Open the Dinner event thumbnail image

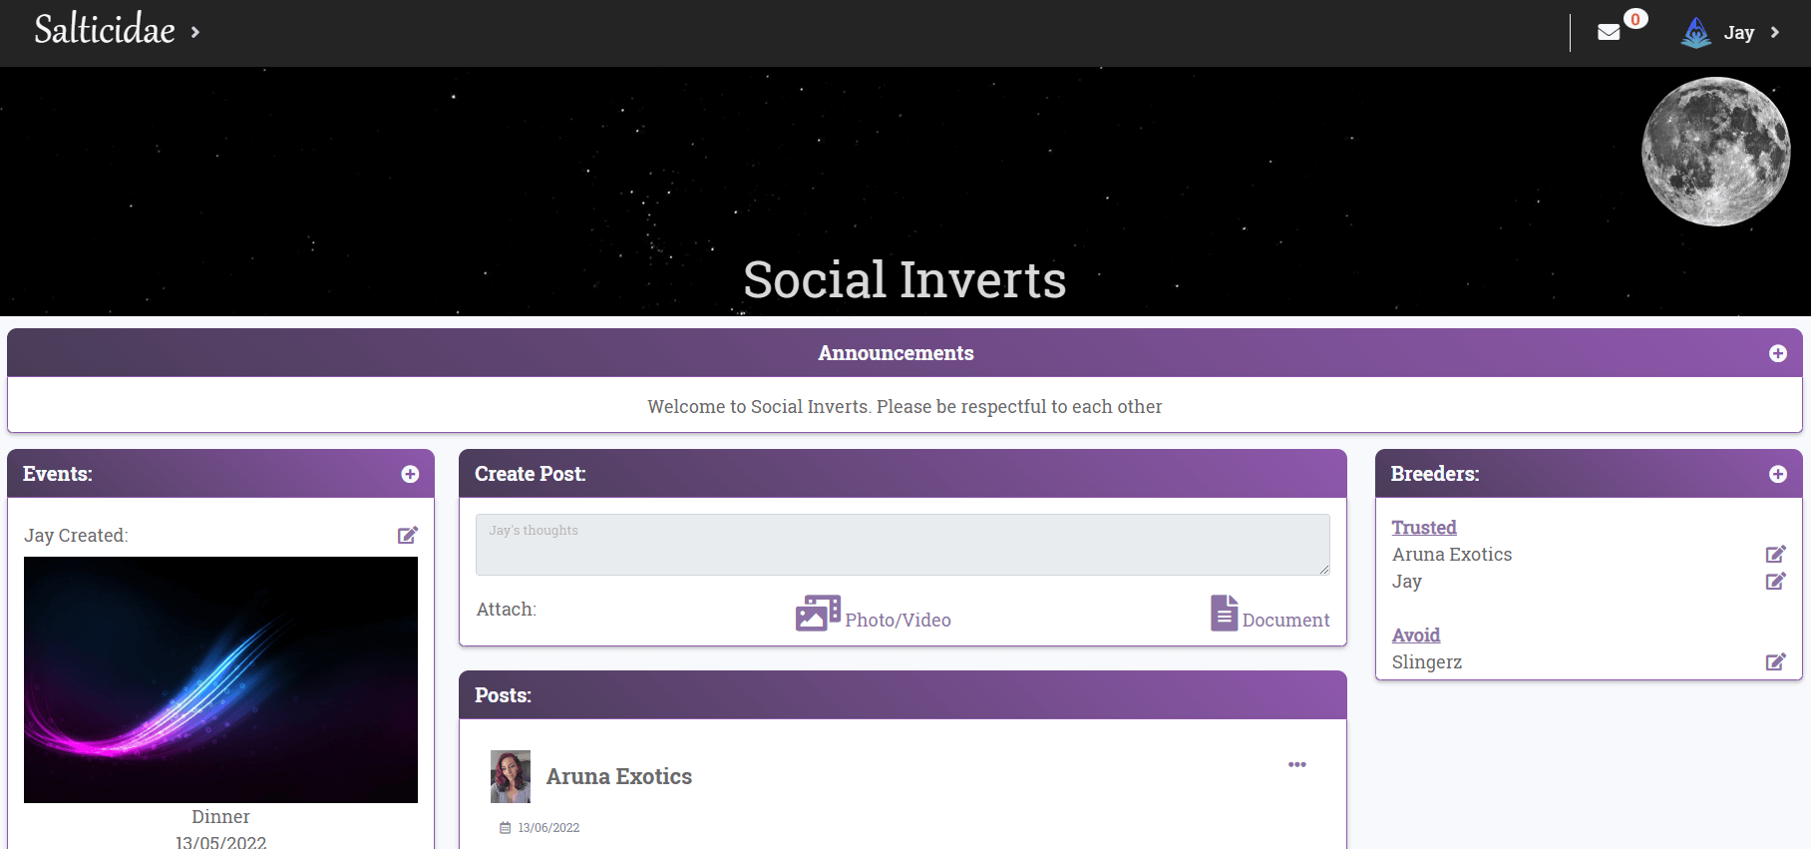[220, 679]
